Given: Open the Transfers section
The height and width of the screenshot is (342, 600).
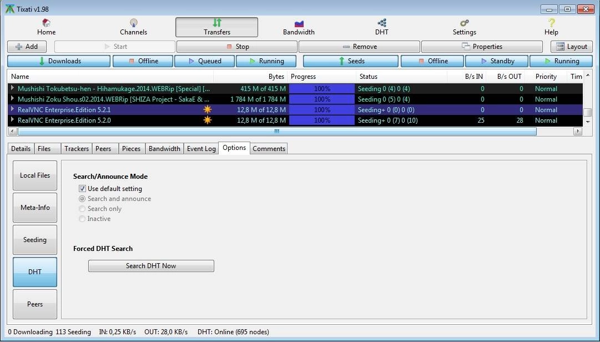Looking at the screenshot, I should 216,27.
